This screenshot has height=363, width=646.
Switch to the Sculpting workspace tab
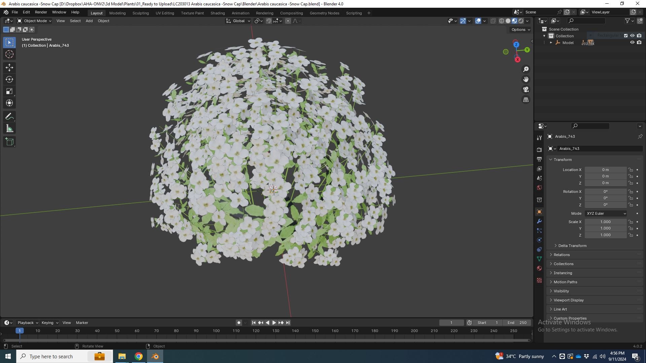141,13
